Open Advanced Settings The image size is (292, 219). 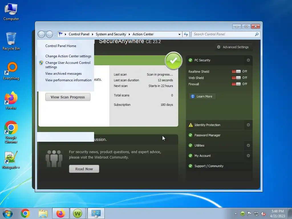234,47
